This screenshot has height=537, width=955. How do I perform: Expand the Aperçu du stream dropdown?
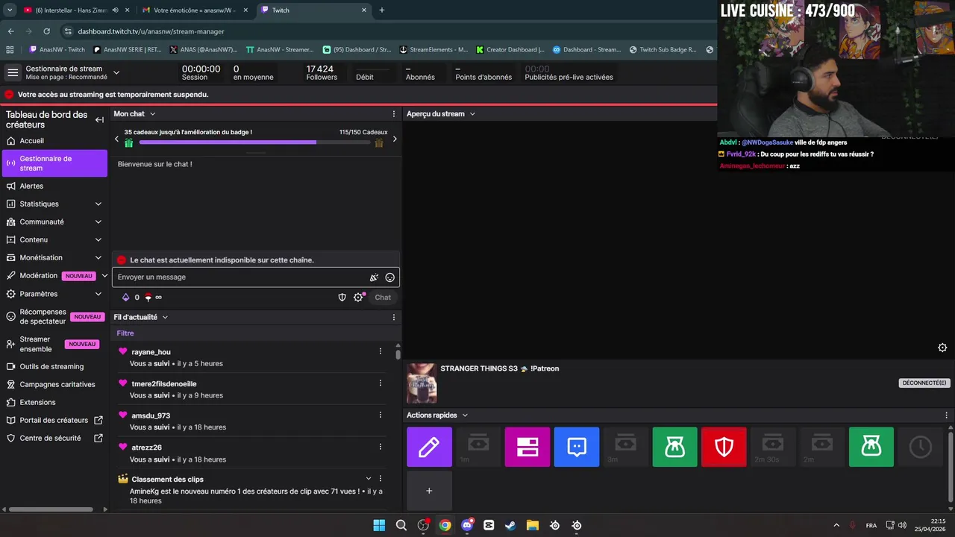472,114
